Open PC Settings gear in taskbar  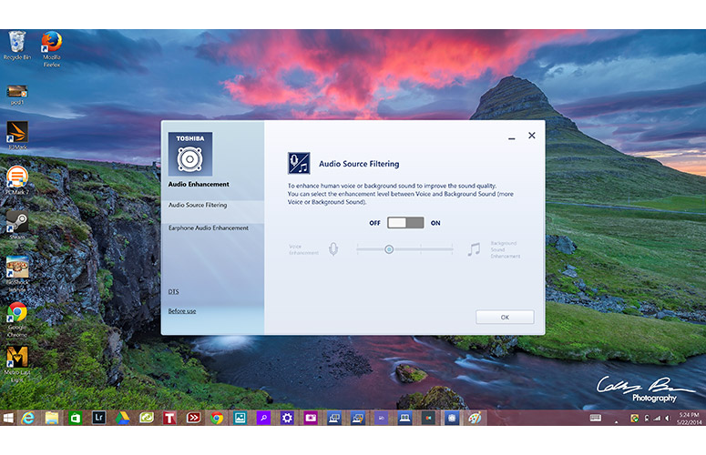pos(287,418)
